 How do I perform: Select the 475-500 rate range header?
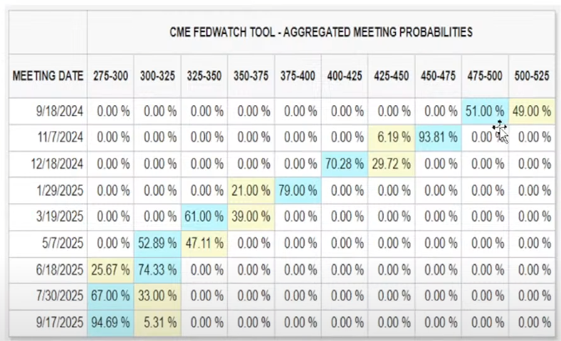(x=485, y=76)
